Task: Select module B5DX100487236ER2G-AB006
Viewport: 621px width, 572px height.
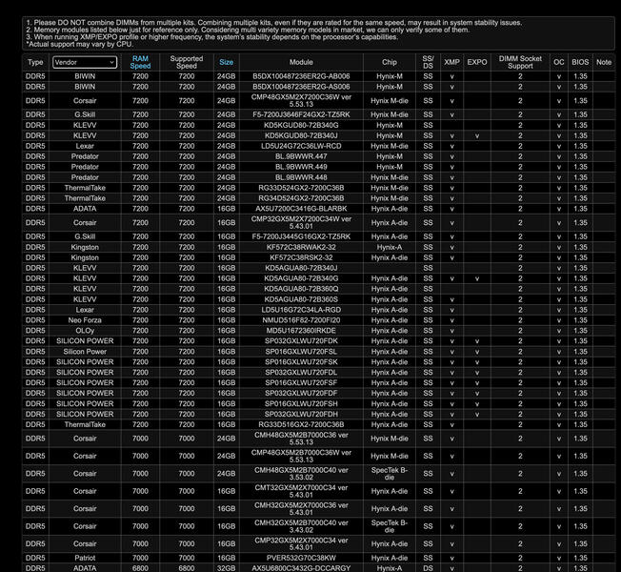Action: 301,76
